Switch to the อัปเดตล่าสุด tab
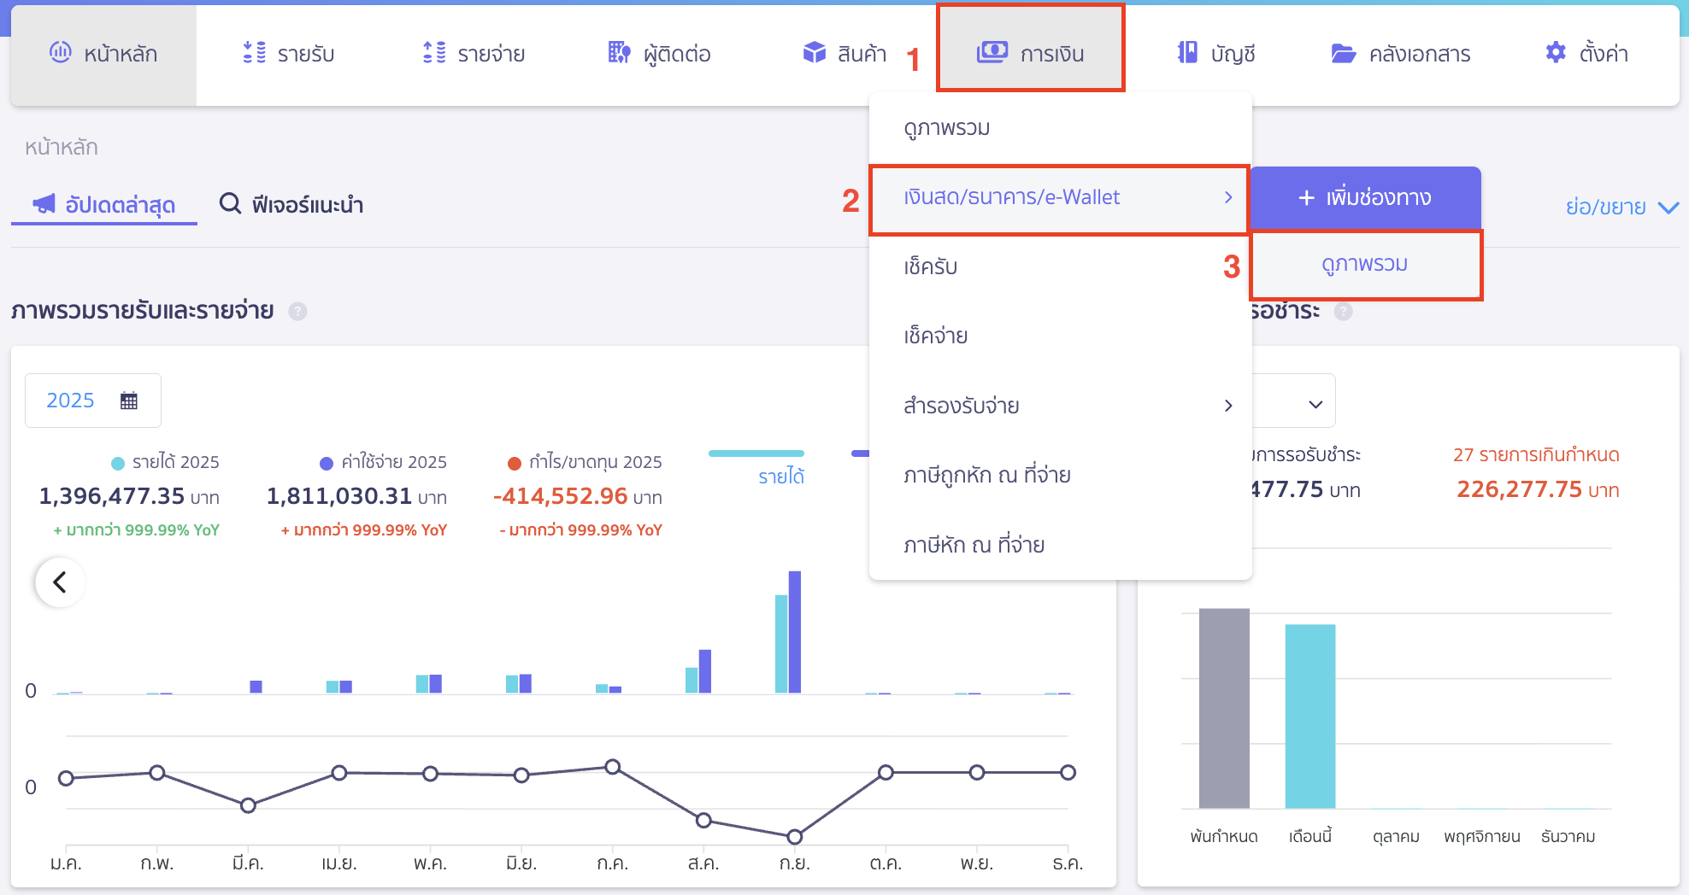The width and height of the screenshot is (1689, 895). [x=104, y=205]
